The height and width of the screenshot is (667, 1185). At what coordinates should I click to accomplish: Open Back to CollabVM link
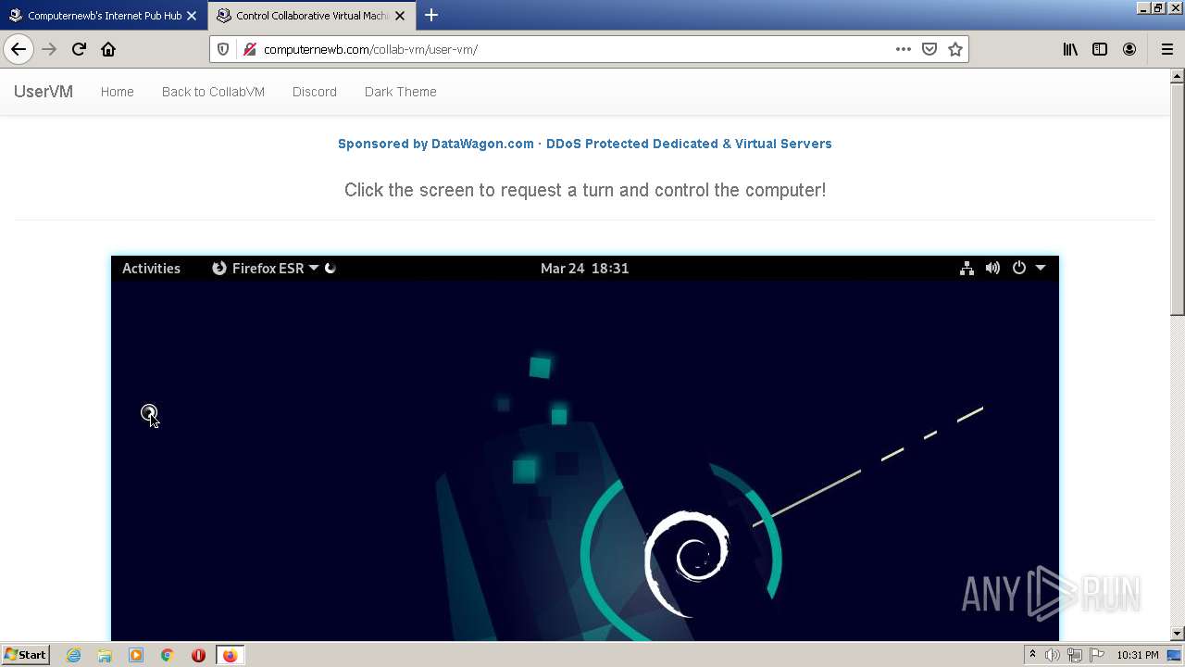tap(213, 92)
